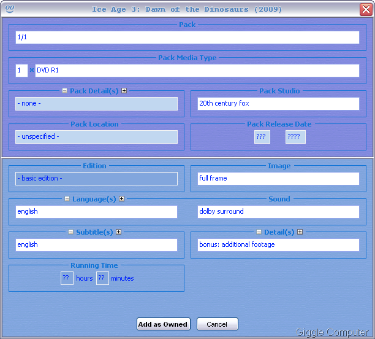Click the minus icon beside Subtitle(s)
This screenshot has height=339, width=375.
tap(70, 232)
